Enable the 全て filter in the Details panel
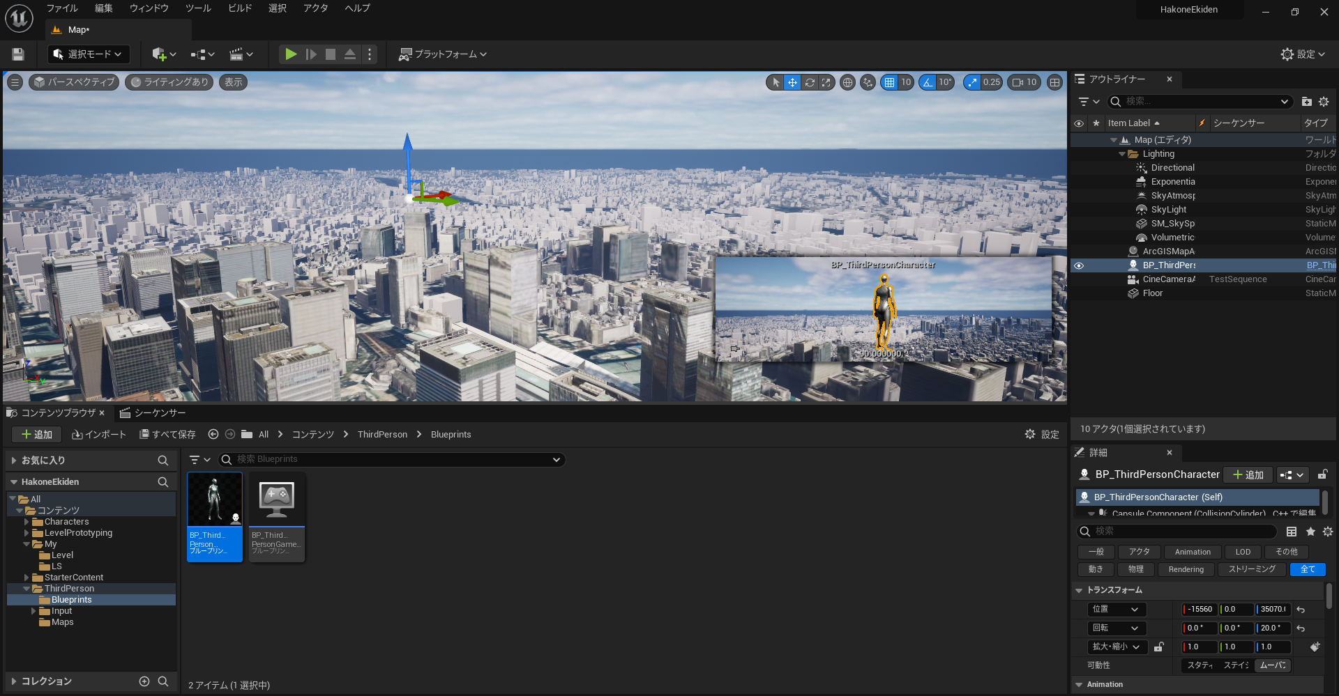Image resolution: width=1339 pixels, height=696 pixels. 1308,569
